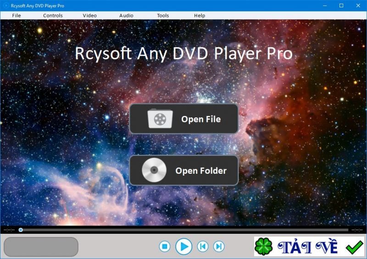Click the seek bar handle
Viewport: 367px width, 259px height.
point(21,230)
